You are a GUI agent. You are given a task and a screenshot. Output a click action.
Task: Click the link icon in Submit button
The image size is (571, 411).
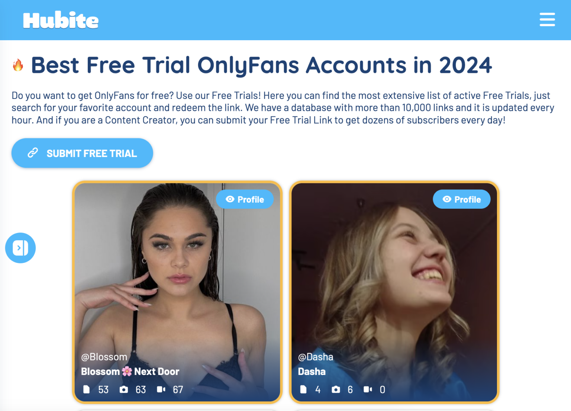(33, 153)
